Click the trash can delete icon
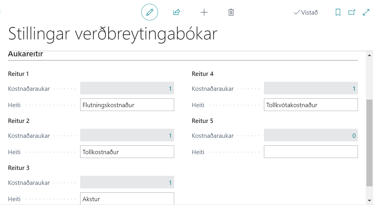This screenshot has height=205, width=374. click(x=231, y=12)
